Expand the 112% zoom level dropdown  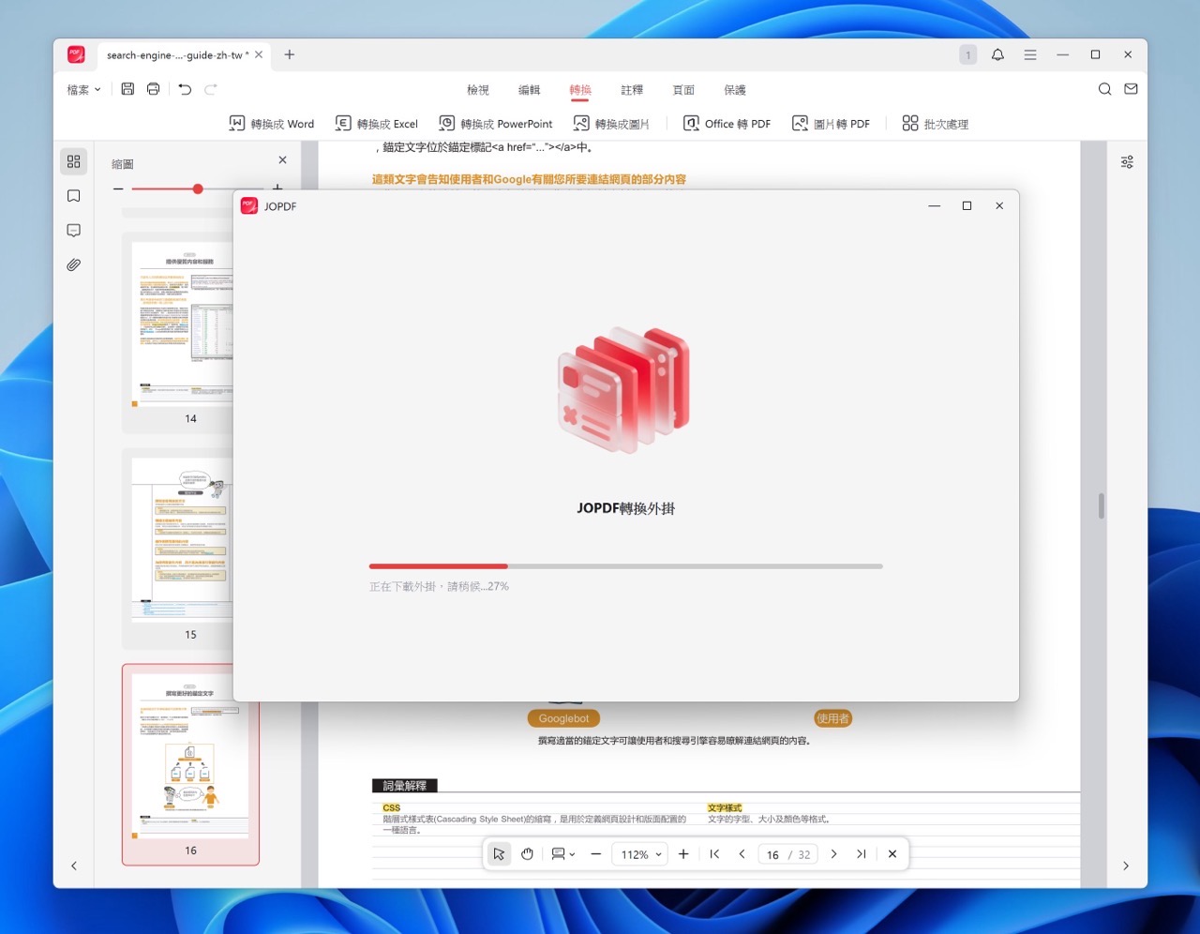641,854
